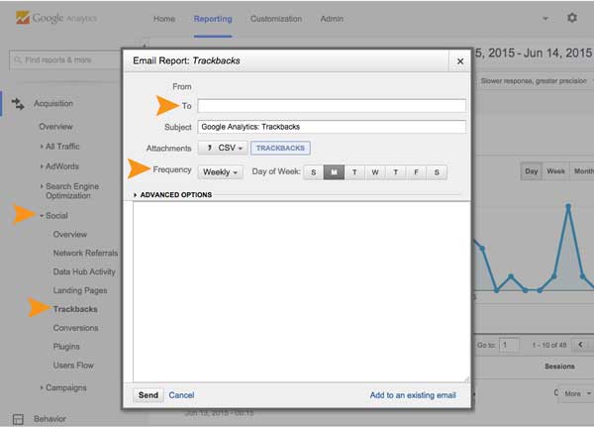This screenshot has width=594, height=427.
Task: Click the To email input field
Action: (332, 106)
